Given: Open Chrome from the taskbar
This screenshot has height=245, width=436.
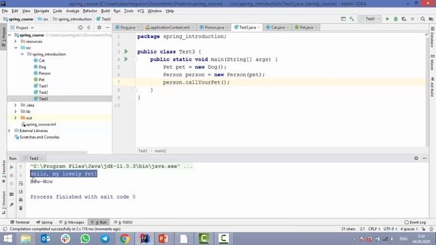Looking at the screenshot, I should [x=125, y=239].
